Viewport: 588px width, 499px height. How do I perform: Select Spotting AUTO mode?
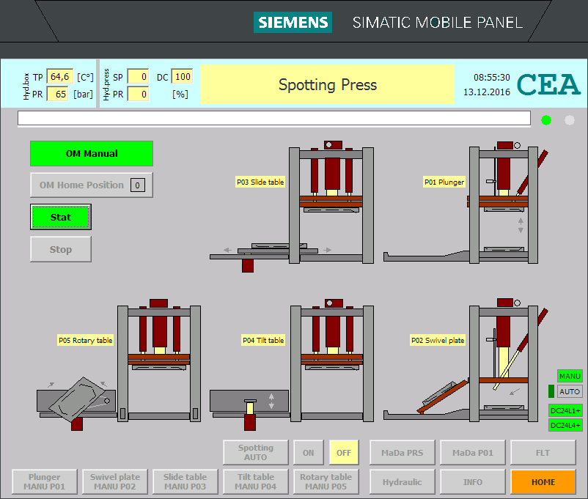(x=256, y=453)
